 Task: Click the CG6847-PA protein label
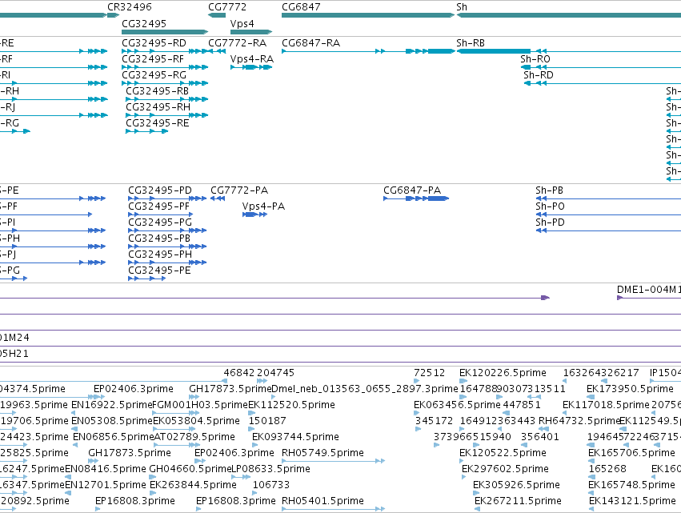click(x=412, y=190)
